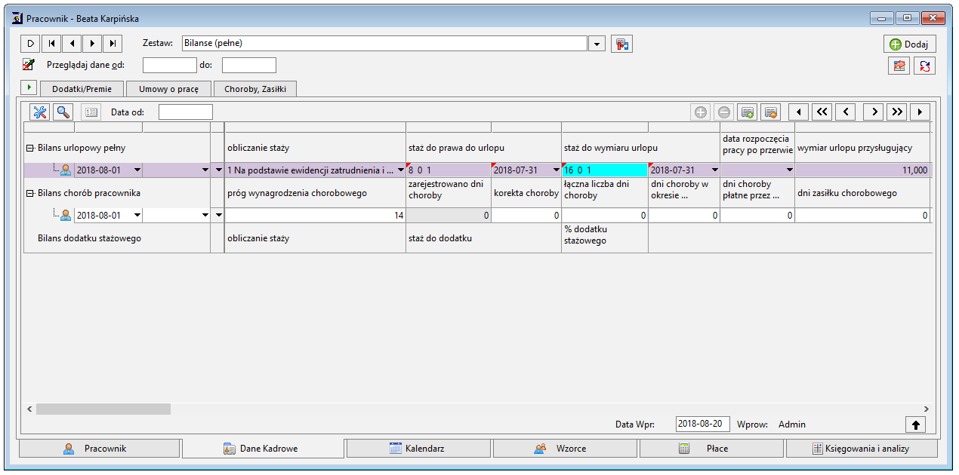Click the magnifying glass search icon
959x475 pixels.
click(x=63, y=112)
